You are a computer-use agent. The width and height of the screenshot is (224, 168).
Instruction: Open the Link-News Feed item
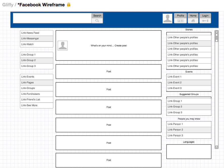pos(36,33)
